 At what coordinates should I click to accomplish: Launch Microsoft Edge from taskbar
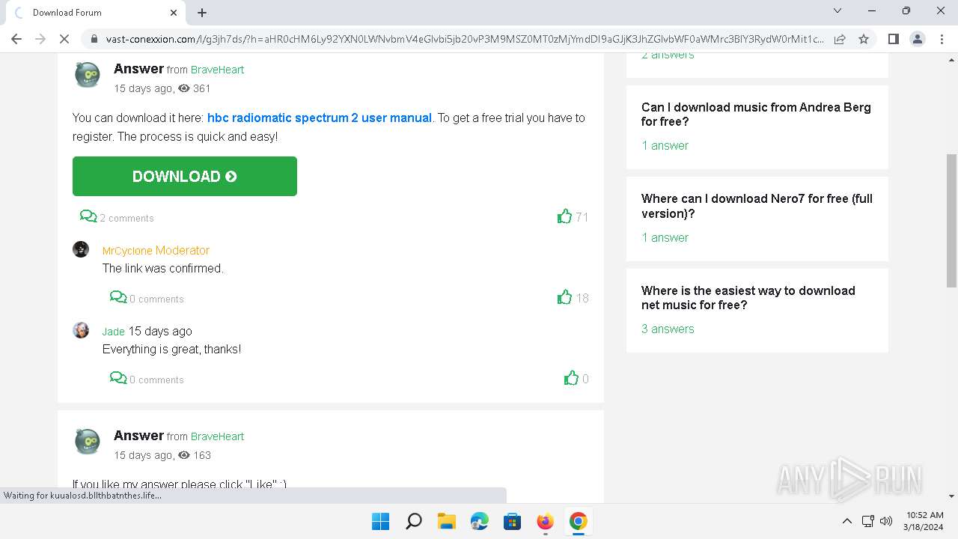point(479,521)
